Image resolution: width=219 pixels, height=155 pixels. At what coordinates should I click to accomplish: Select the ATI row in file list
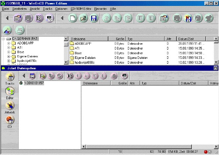point(142,48)
